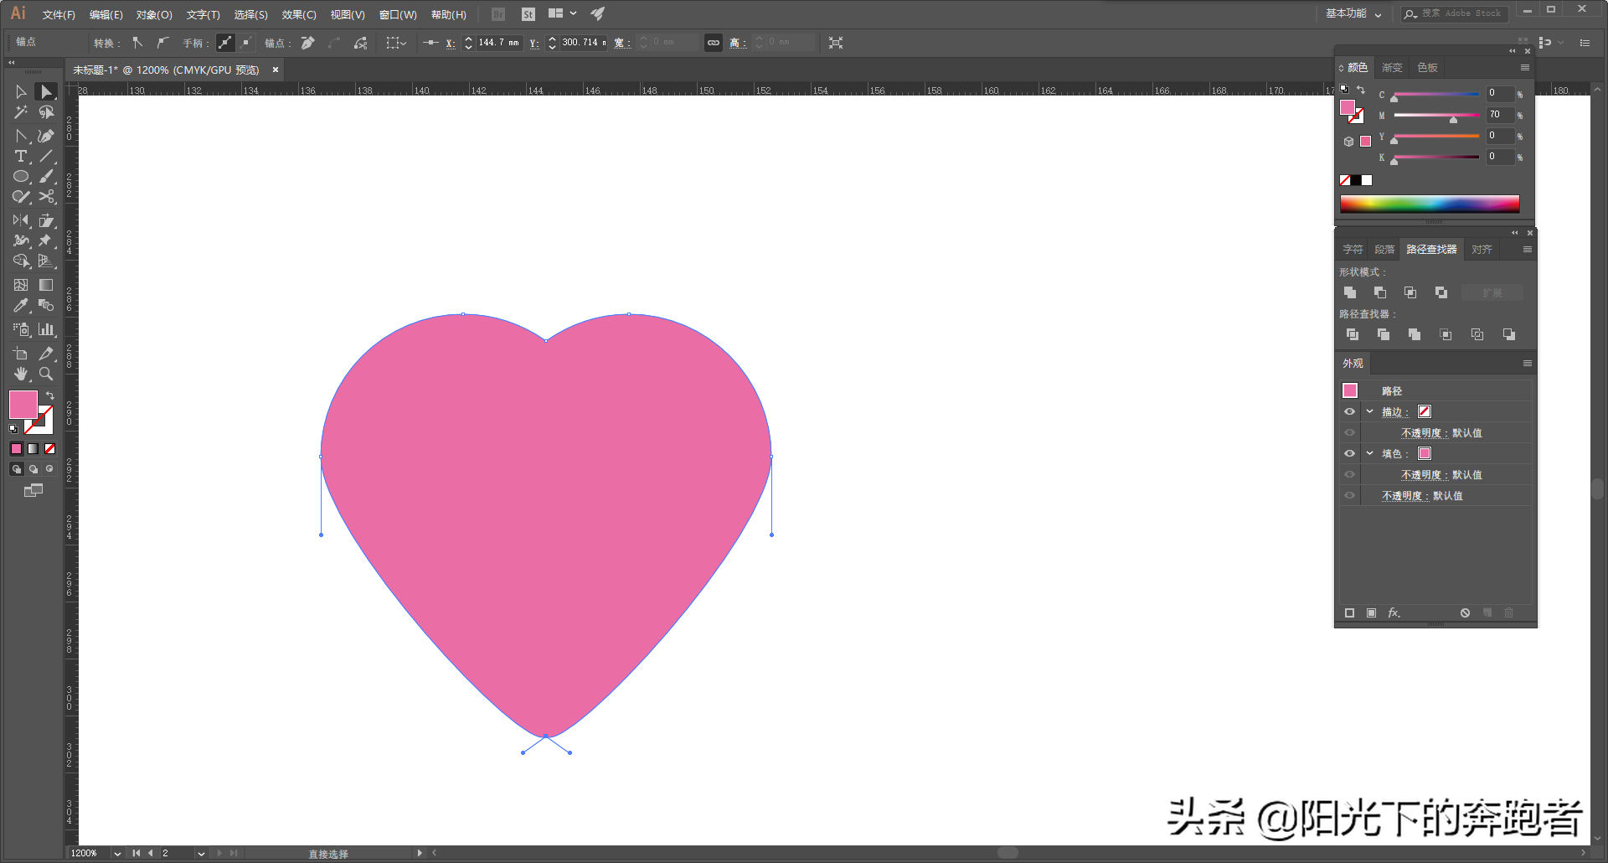Select the Type tool
This screenshot has height=863, width=1608.
coord(21,157)
